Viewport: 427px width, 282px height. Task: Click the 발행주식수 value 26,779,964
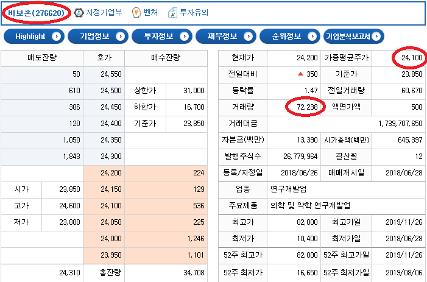coord(300,157)
